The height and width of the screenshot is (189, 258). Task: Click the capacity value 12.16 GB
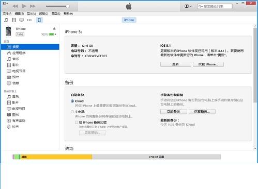87,46
